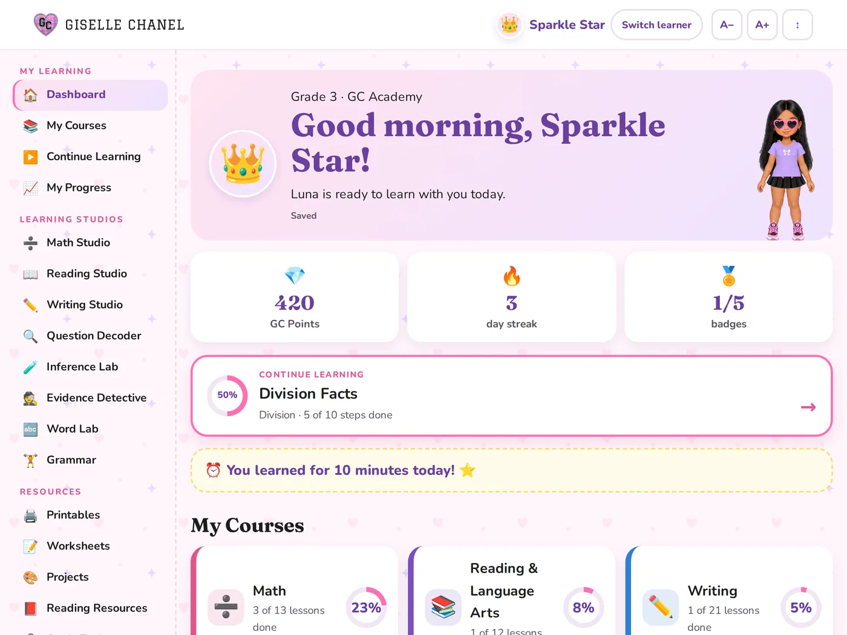847x635 pixels.
Task: Open Reading & Language Arts course
Action: (x=512, y=591)
